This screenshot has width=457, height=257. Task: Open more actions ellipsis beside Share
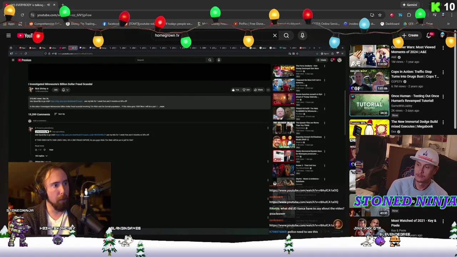click(x=268, y=90)
